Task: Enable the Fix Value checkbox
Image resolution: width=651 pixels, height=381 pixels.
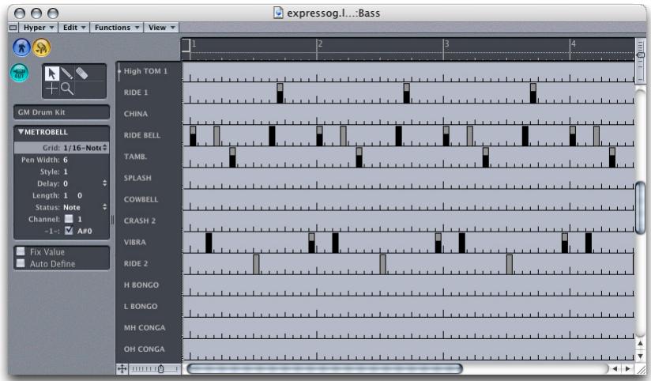Action: [21, 251]
